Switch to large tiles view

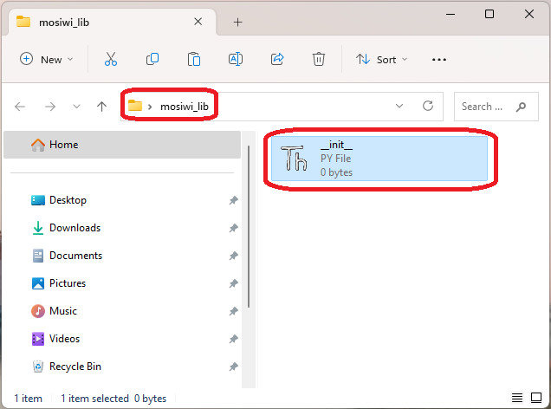coord(536,398)
